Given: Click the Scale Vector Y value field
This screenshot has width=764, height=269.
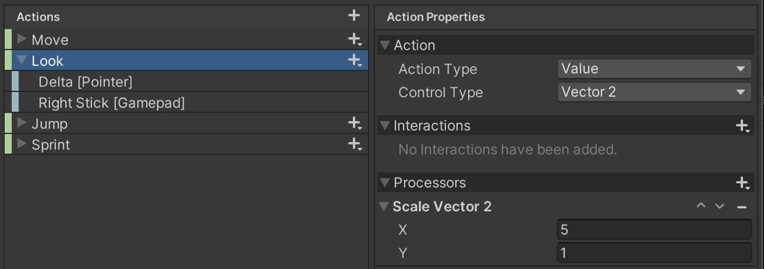Looking at the screenshot, I should coord(654,253).
